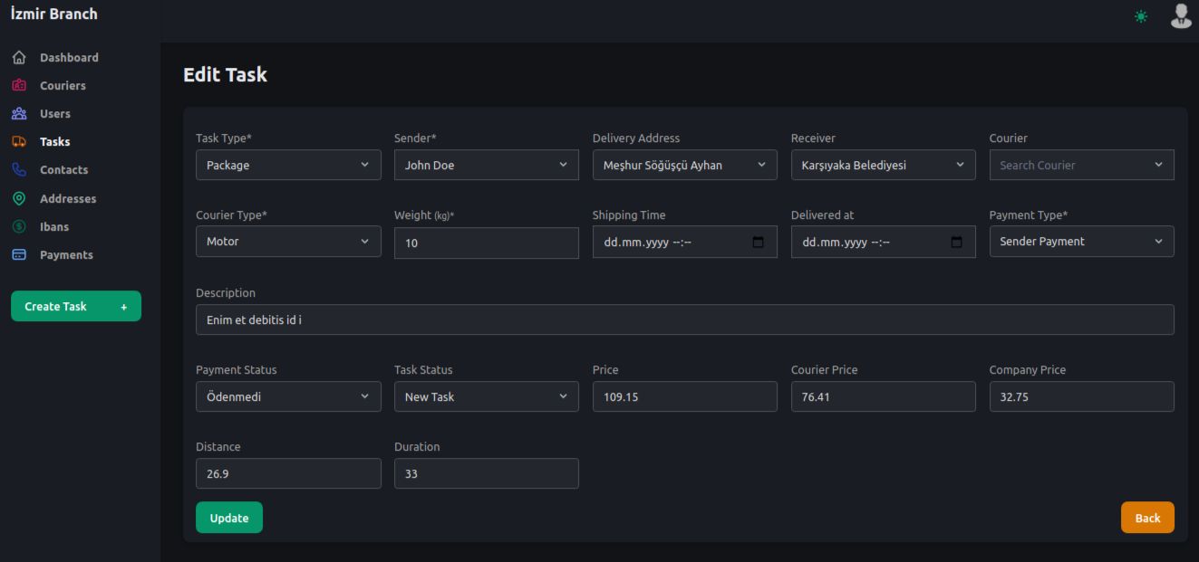Image resolution: width=1199 pixels, height=562 pixels.
Task: Click the Dashboard home icon in sidebar
Action: tap(18, 58)
